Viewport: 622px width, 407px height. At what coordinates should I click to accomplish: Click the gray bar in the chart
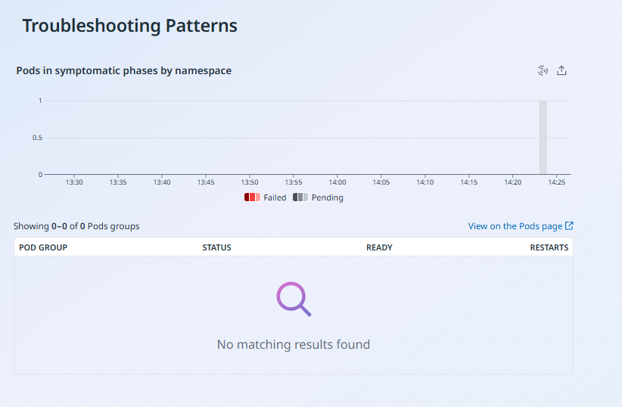(543, 138)
